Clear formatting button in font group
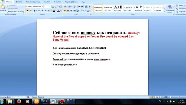 click(60, 7)
